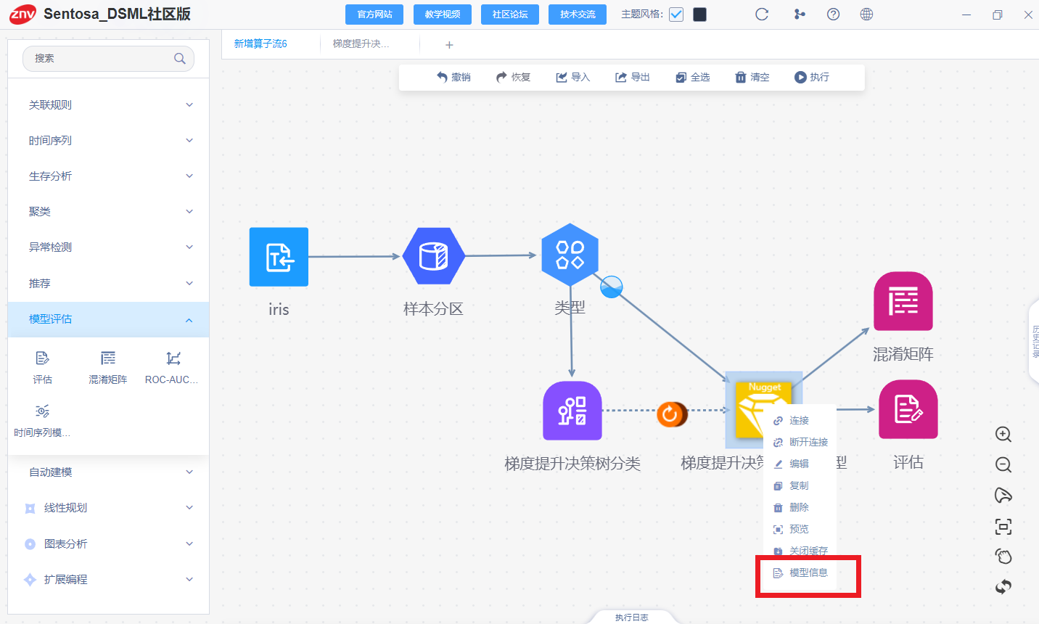Open the help question mark icon
The width and height of the screenshot is (1039, 624).
pyautogui.click(x=833, y=15)
